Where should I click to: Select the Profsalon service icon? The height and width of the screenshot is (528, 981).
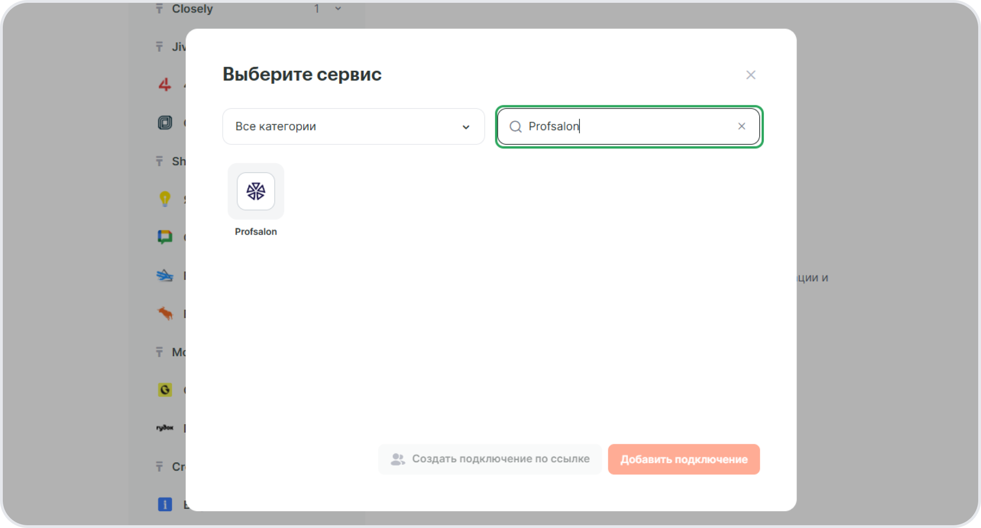(256, 191)
